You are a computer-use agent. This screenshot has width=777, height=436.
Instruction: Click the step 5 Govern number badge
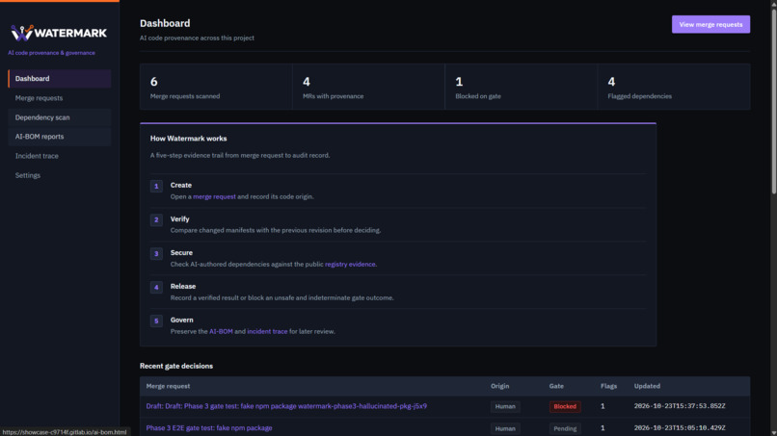[x=156, y=321]
